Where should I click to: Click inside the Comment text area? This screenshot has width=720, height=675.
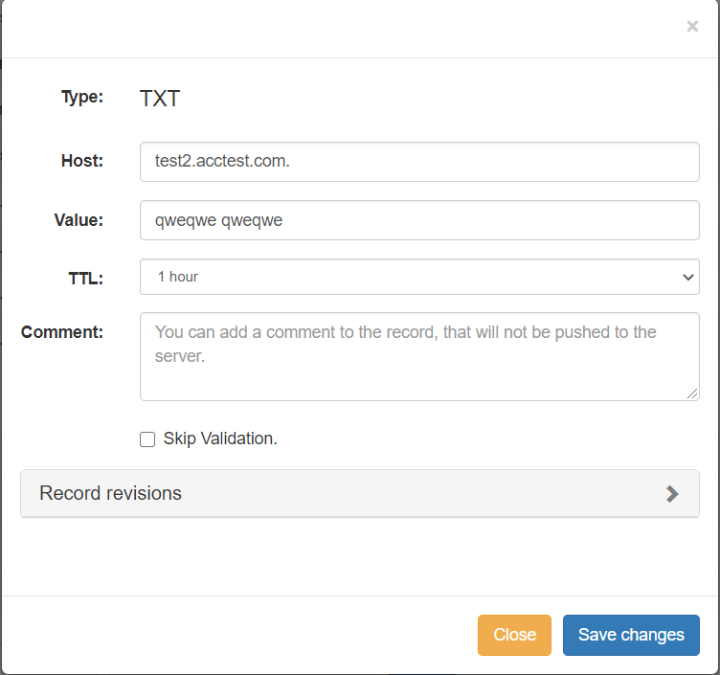click(x=419, y=356)
